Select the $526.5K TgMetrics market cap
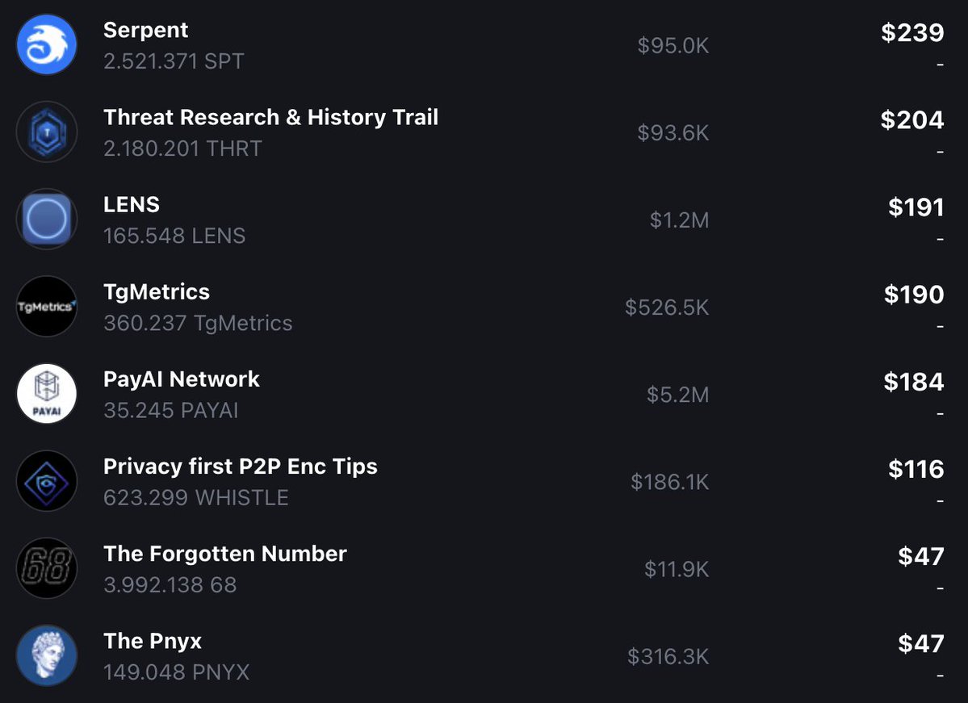Screen dimensions: 968x703 [667, 307]
